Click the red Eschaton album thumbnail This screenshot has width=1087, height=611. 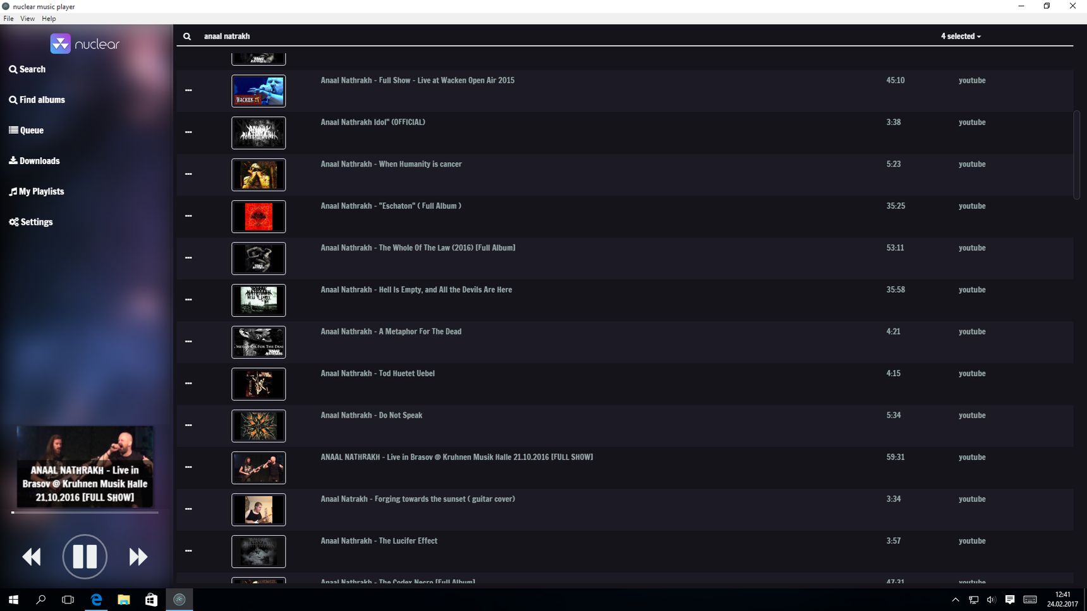[258, 217]
